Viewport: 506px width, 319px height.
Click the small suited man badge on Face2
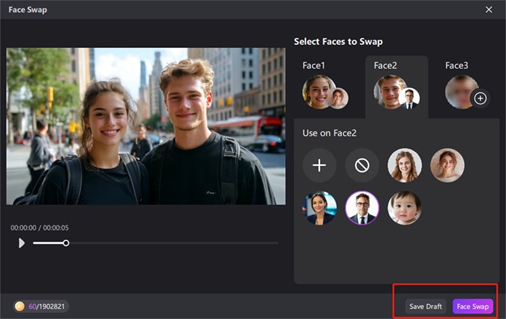click(x=409, y=98)
